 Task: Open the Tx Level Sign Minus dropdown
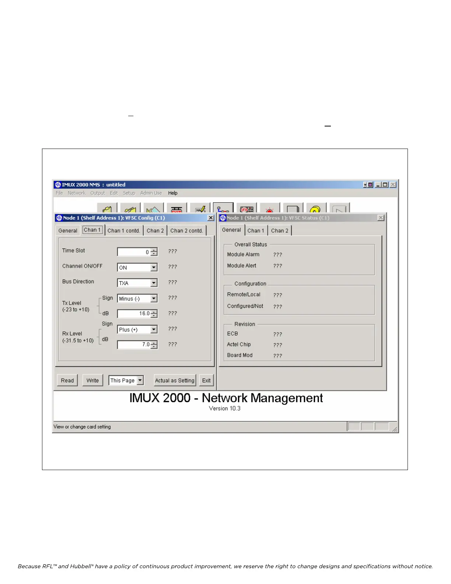154,298
